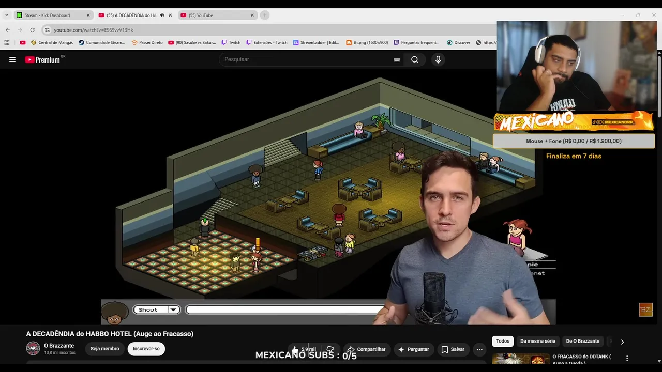The image size is (662, 372).
Task: Open the Comunidade Steam bookmark
Action: click(x=102, y=43)
